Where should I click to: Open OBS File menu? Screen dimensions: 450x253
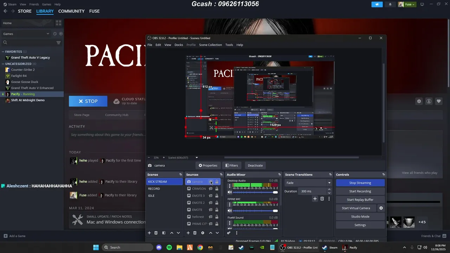(150, 45)
